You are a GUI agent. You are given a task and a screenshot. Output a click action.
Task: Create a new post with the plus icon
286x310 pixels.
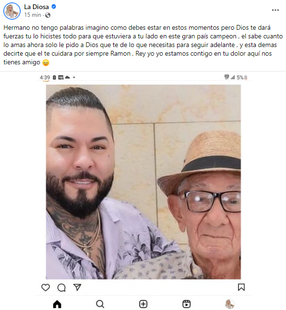(143, 304)
